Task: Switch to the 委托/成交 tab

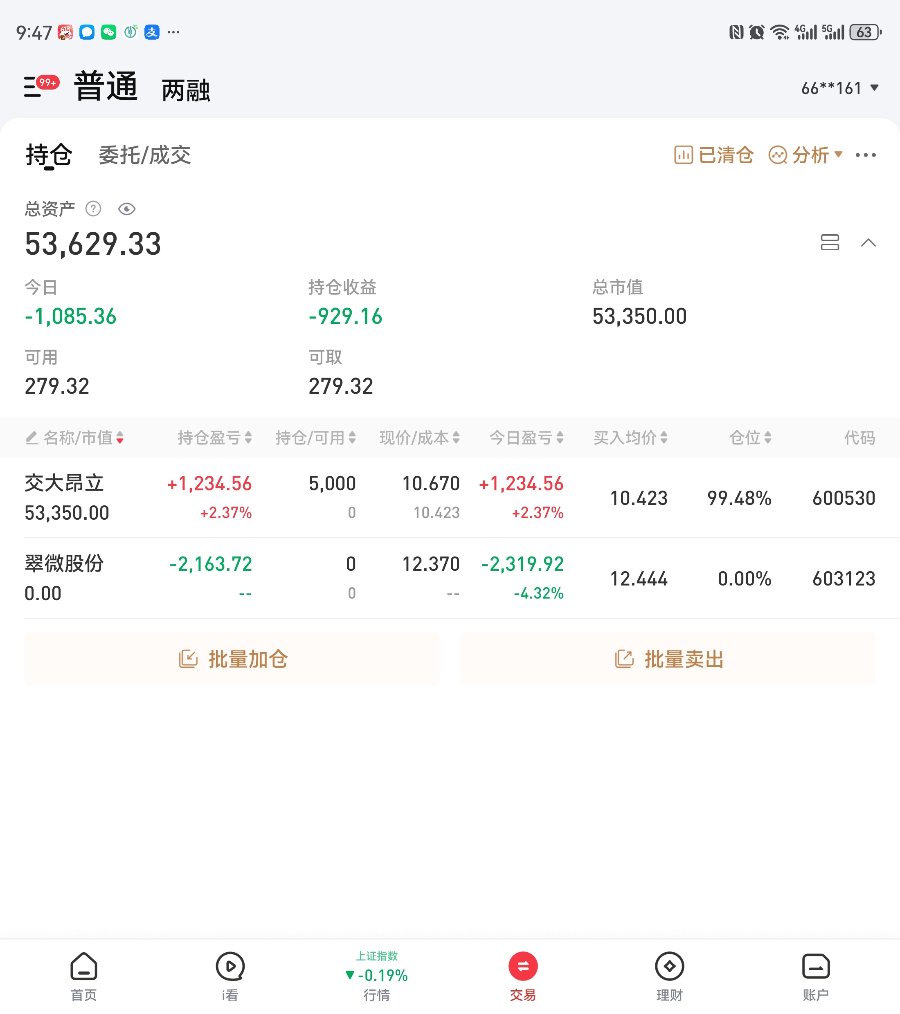Action: coord(144,155)
